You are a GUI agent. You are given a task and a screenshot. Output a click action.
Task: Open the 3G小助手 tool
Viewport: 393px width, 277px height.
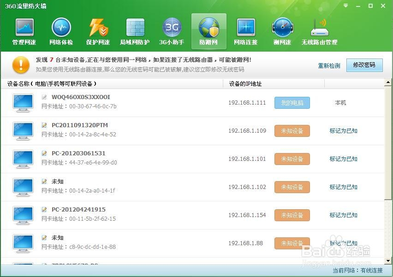pyautogui.click(x=172, y=31)
